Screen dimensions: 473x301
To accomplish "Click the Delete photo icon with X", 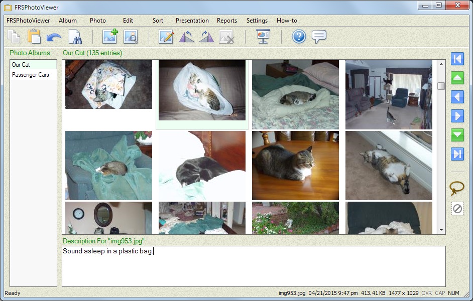I will click(226, 37).
